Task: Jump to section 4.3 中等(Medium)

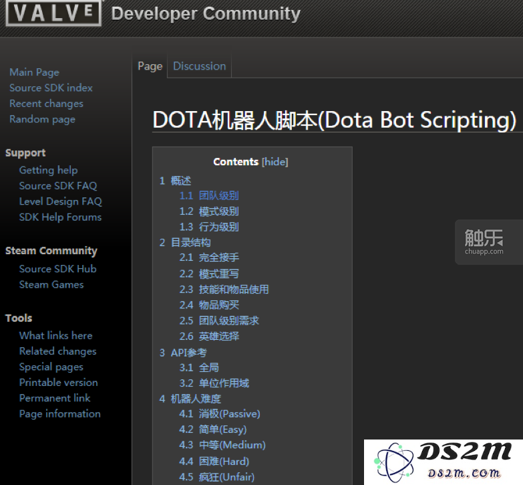Action: (222, 445)
